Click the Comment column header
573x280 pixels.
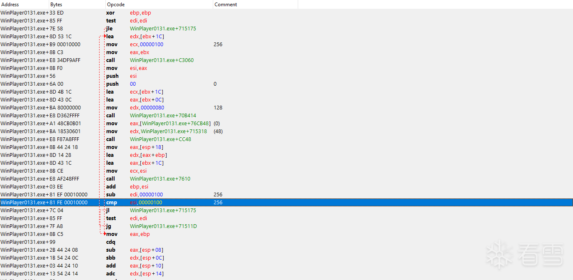pos(255,5)
